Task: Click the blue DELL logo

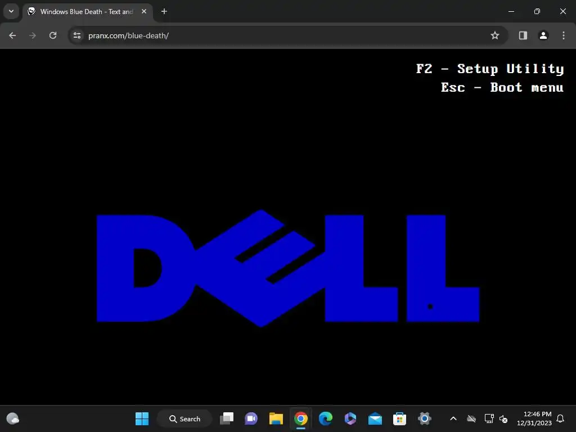Action: pyautogui.click(x=288, y=268)
